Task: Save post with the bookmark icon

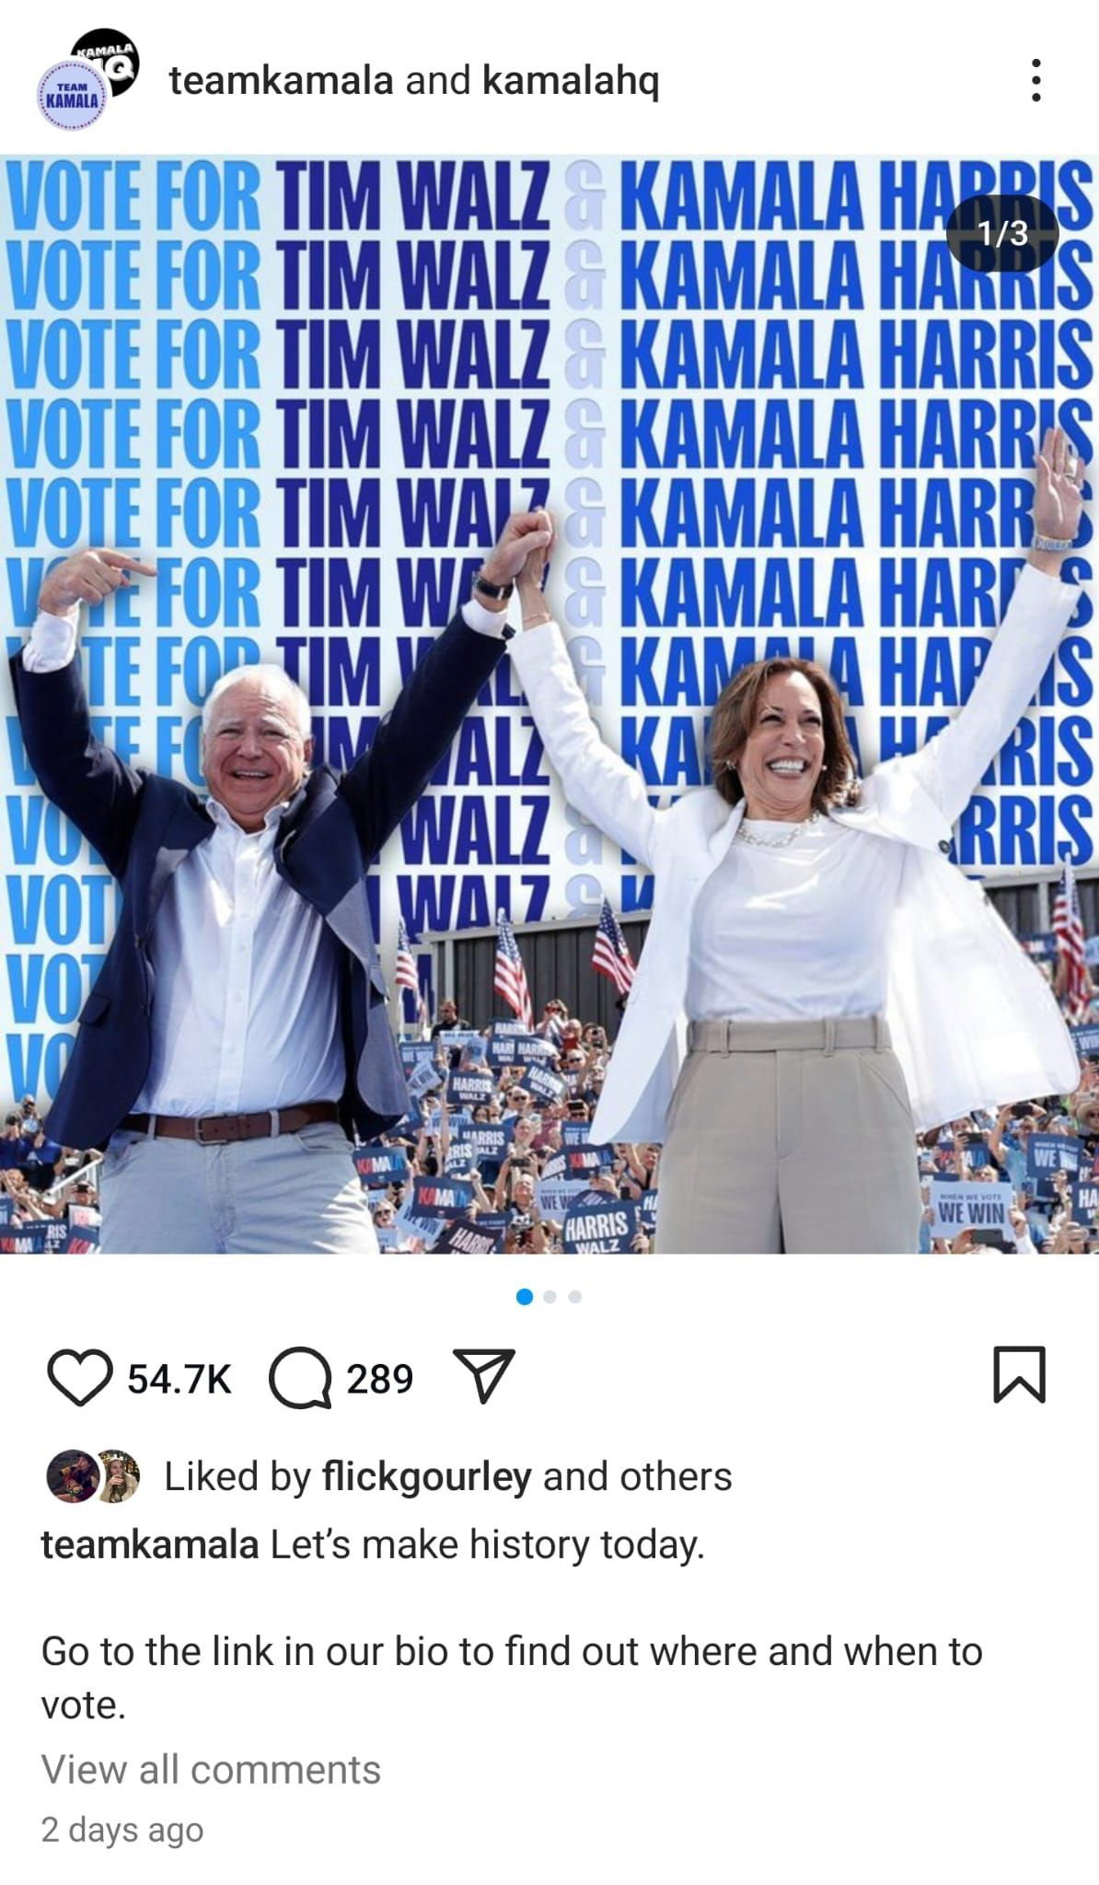Action: point(1020,1374)
